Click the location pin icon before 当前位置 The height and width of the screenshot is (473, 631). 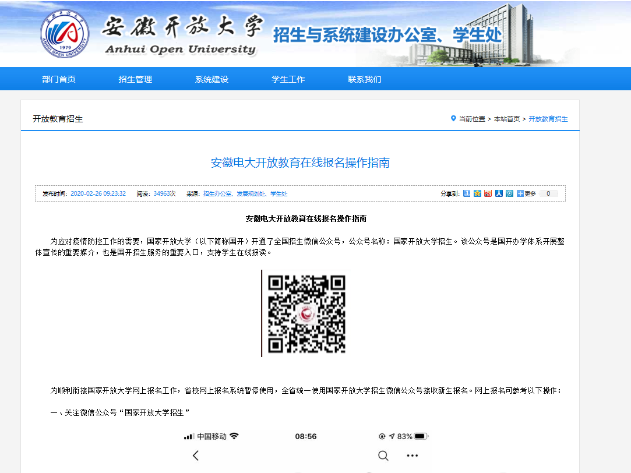(453, 118)
